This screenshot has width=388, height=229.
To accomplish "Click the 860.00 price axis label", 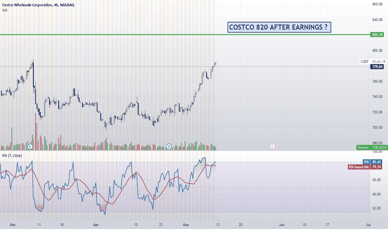I will 377,4.
